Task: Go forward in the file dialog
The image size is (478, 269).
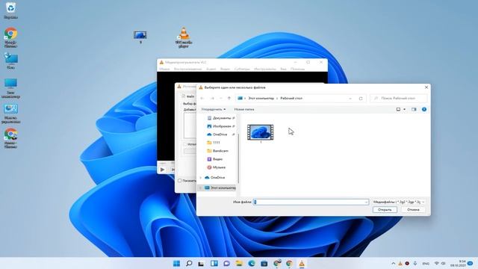Action: click(212, 98)
